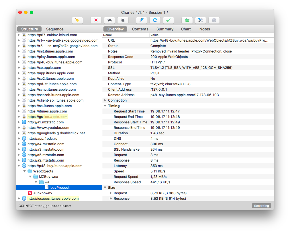The width and height of the screenshot is (290, 233).
Task: Expand the https://search.itunes.apple.com host
Action: [19, 95]
